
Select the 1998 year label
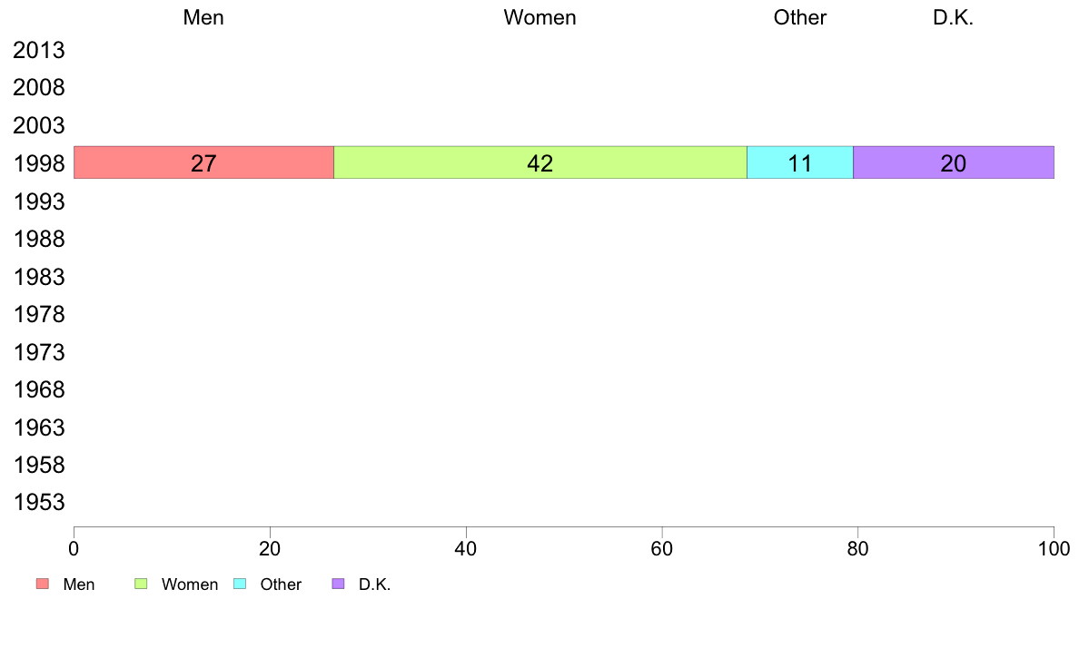click(39, 163)
